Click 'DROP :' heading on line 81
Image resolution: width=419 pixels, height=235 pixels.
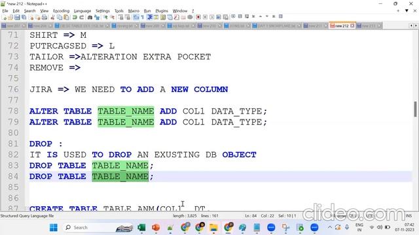pos(46,144)
